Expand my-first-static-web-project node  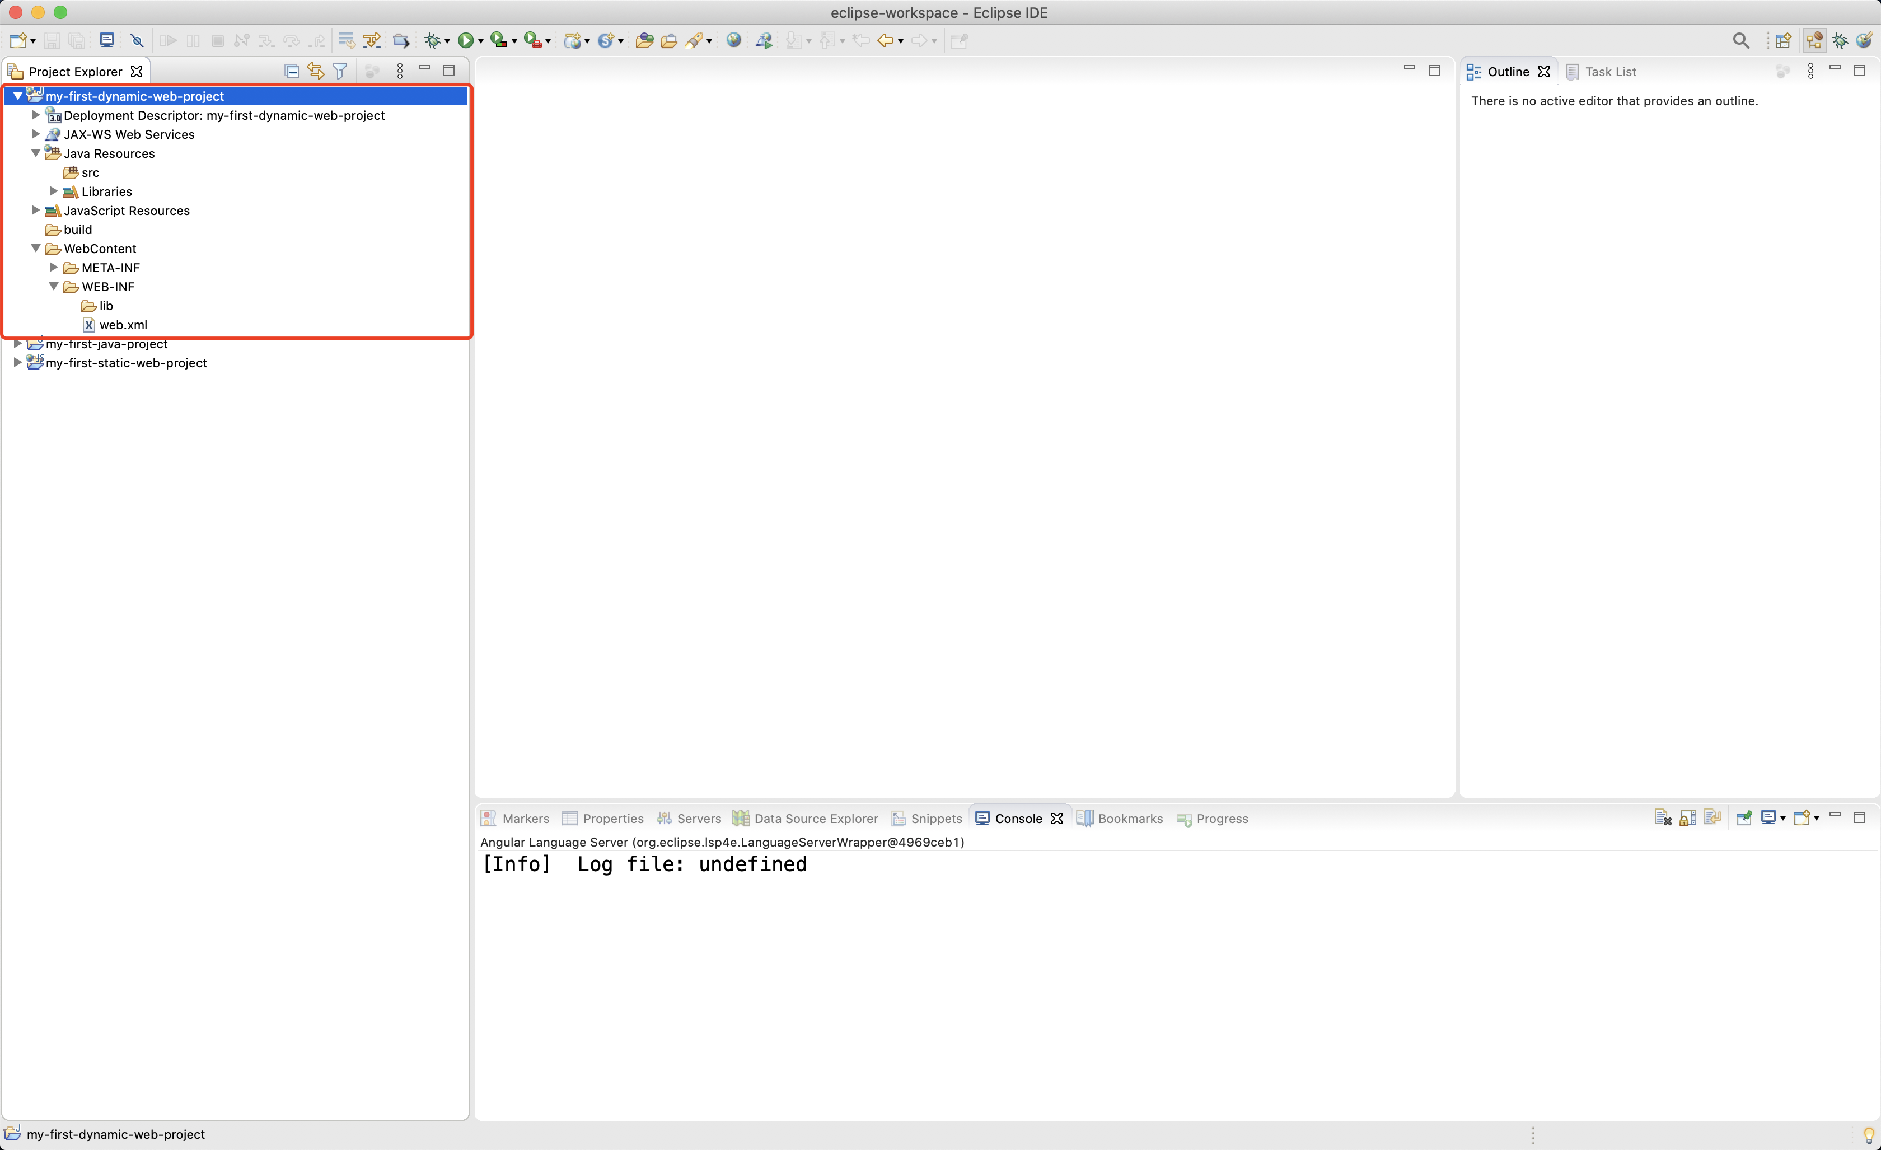pyautogui.click(x=17, y=363)
